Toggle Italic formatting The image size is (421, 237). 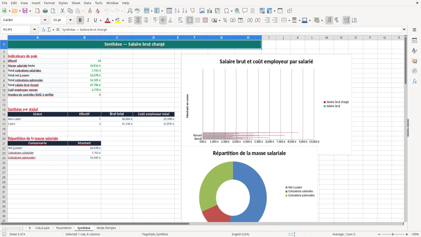[88, 20]
